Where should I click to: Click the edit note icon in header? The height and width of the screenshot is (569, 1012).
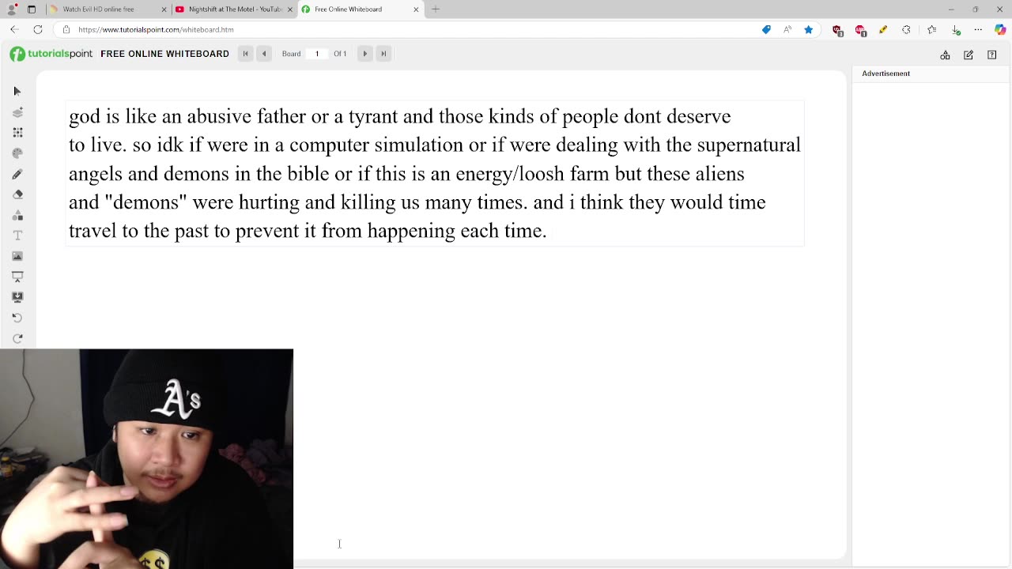pos(969,55)
